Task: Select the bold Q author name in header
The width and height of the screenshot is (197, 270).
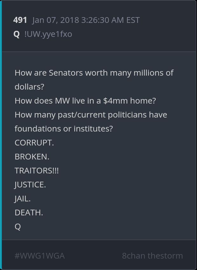Action: [17, 34]
